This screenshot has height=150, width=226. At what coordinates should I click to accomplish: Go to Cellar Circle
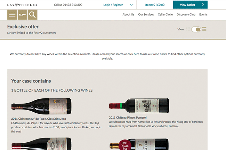[x=165, y=15]
